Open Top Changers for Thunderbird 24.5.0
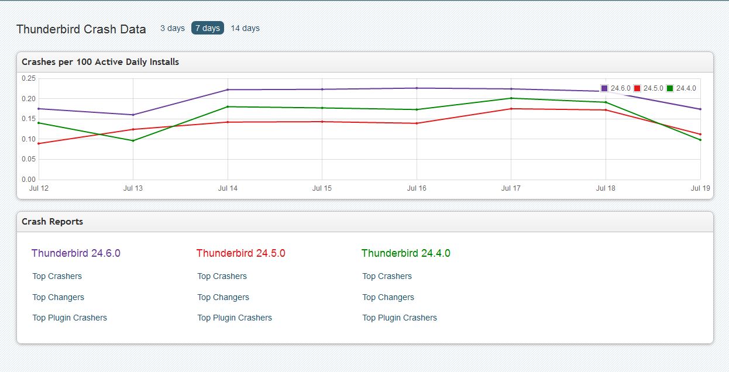729x372 pixels. click(x=223, y=297)
